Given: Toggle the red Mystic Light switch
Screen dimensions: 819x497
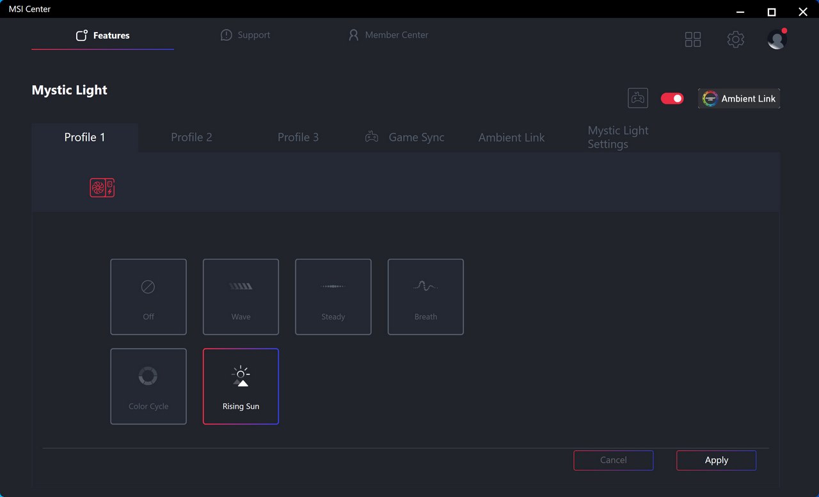Looking at the screenshot, I should [x=672, y=99].
